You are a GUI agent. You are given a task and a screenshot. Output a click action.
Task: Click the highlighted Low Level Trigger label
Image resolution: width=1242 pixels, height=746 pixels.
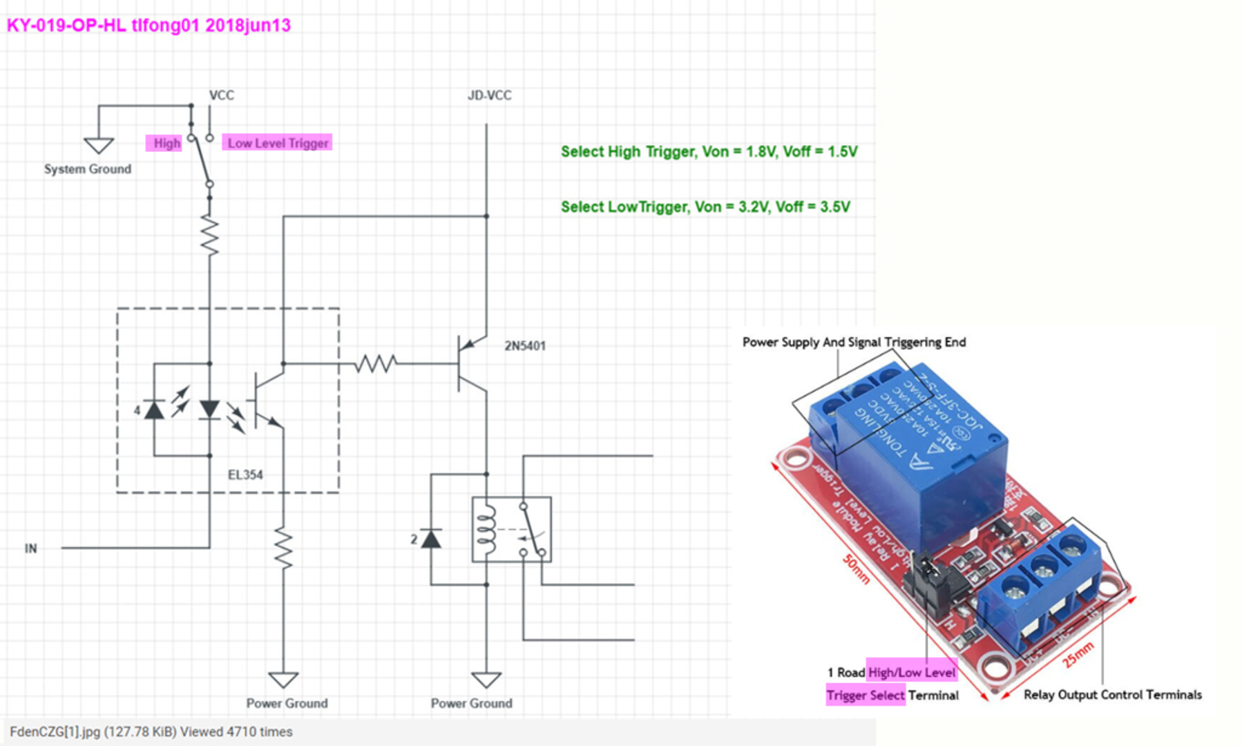(x=277, y=143)
